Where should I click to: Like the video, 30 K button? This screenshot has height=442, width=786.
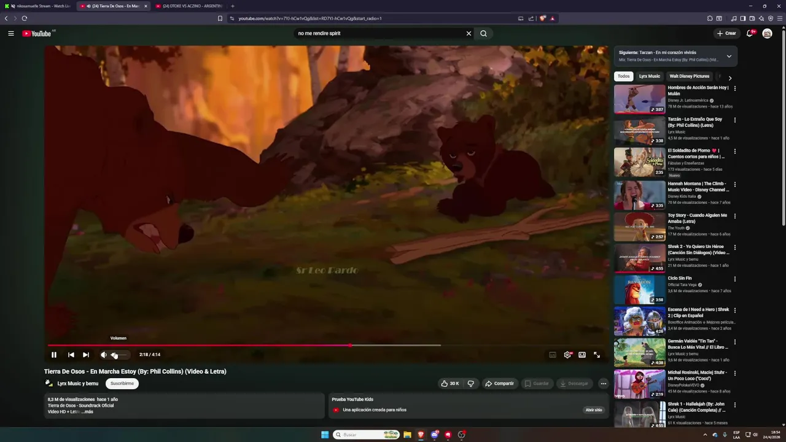click(x=450, y=384)
